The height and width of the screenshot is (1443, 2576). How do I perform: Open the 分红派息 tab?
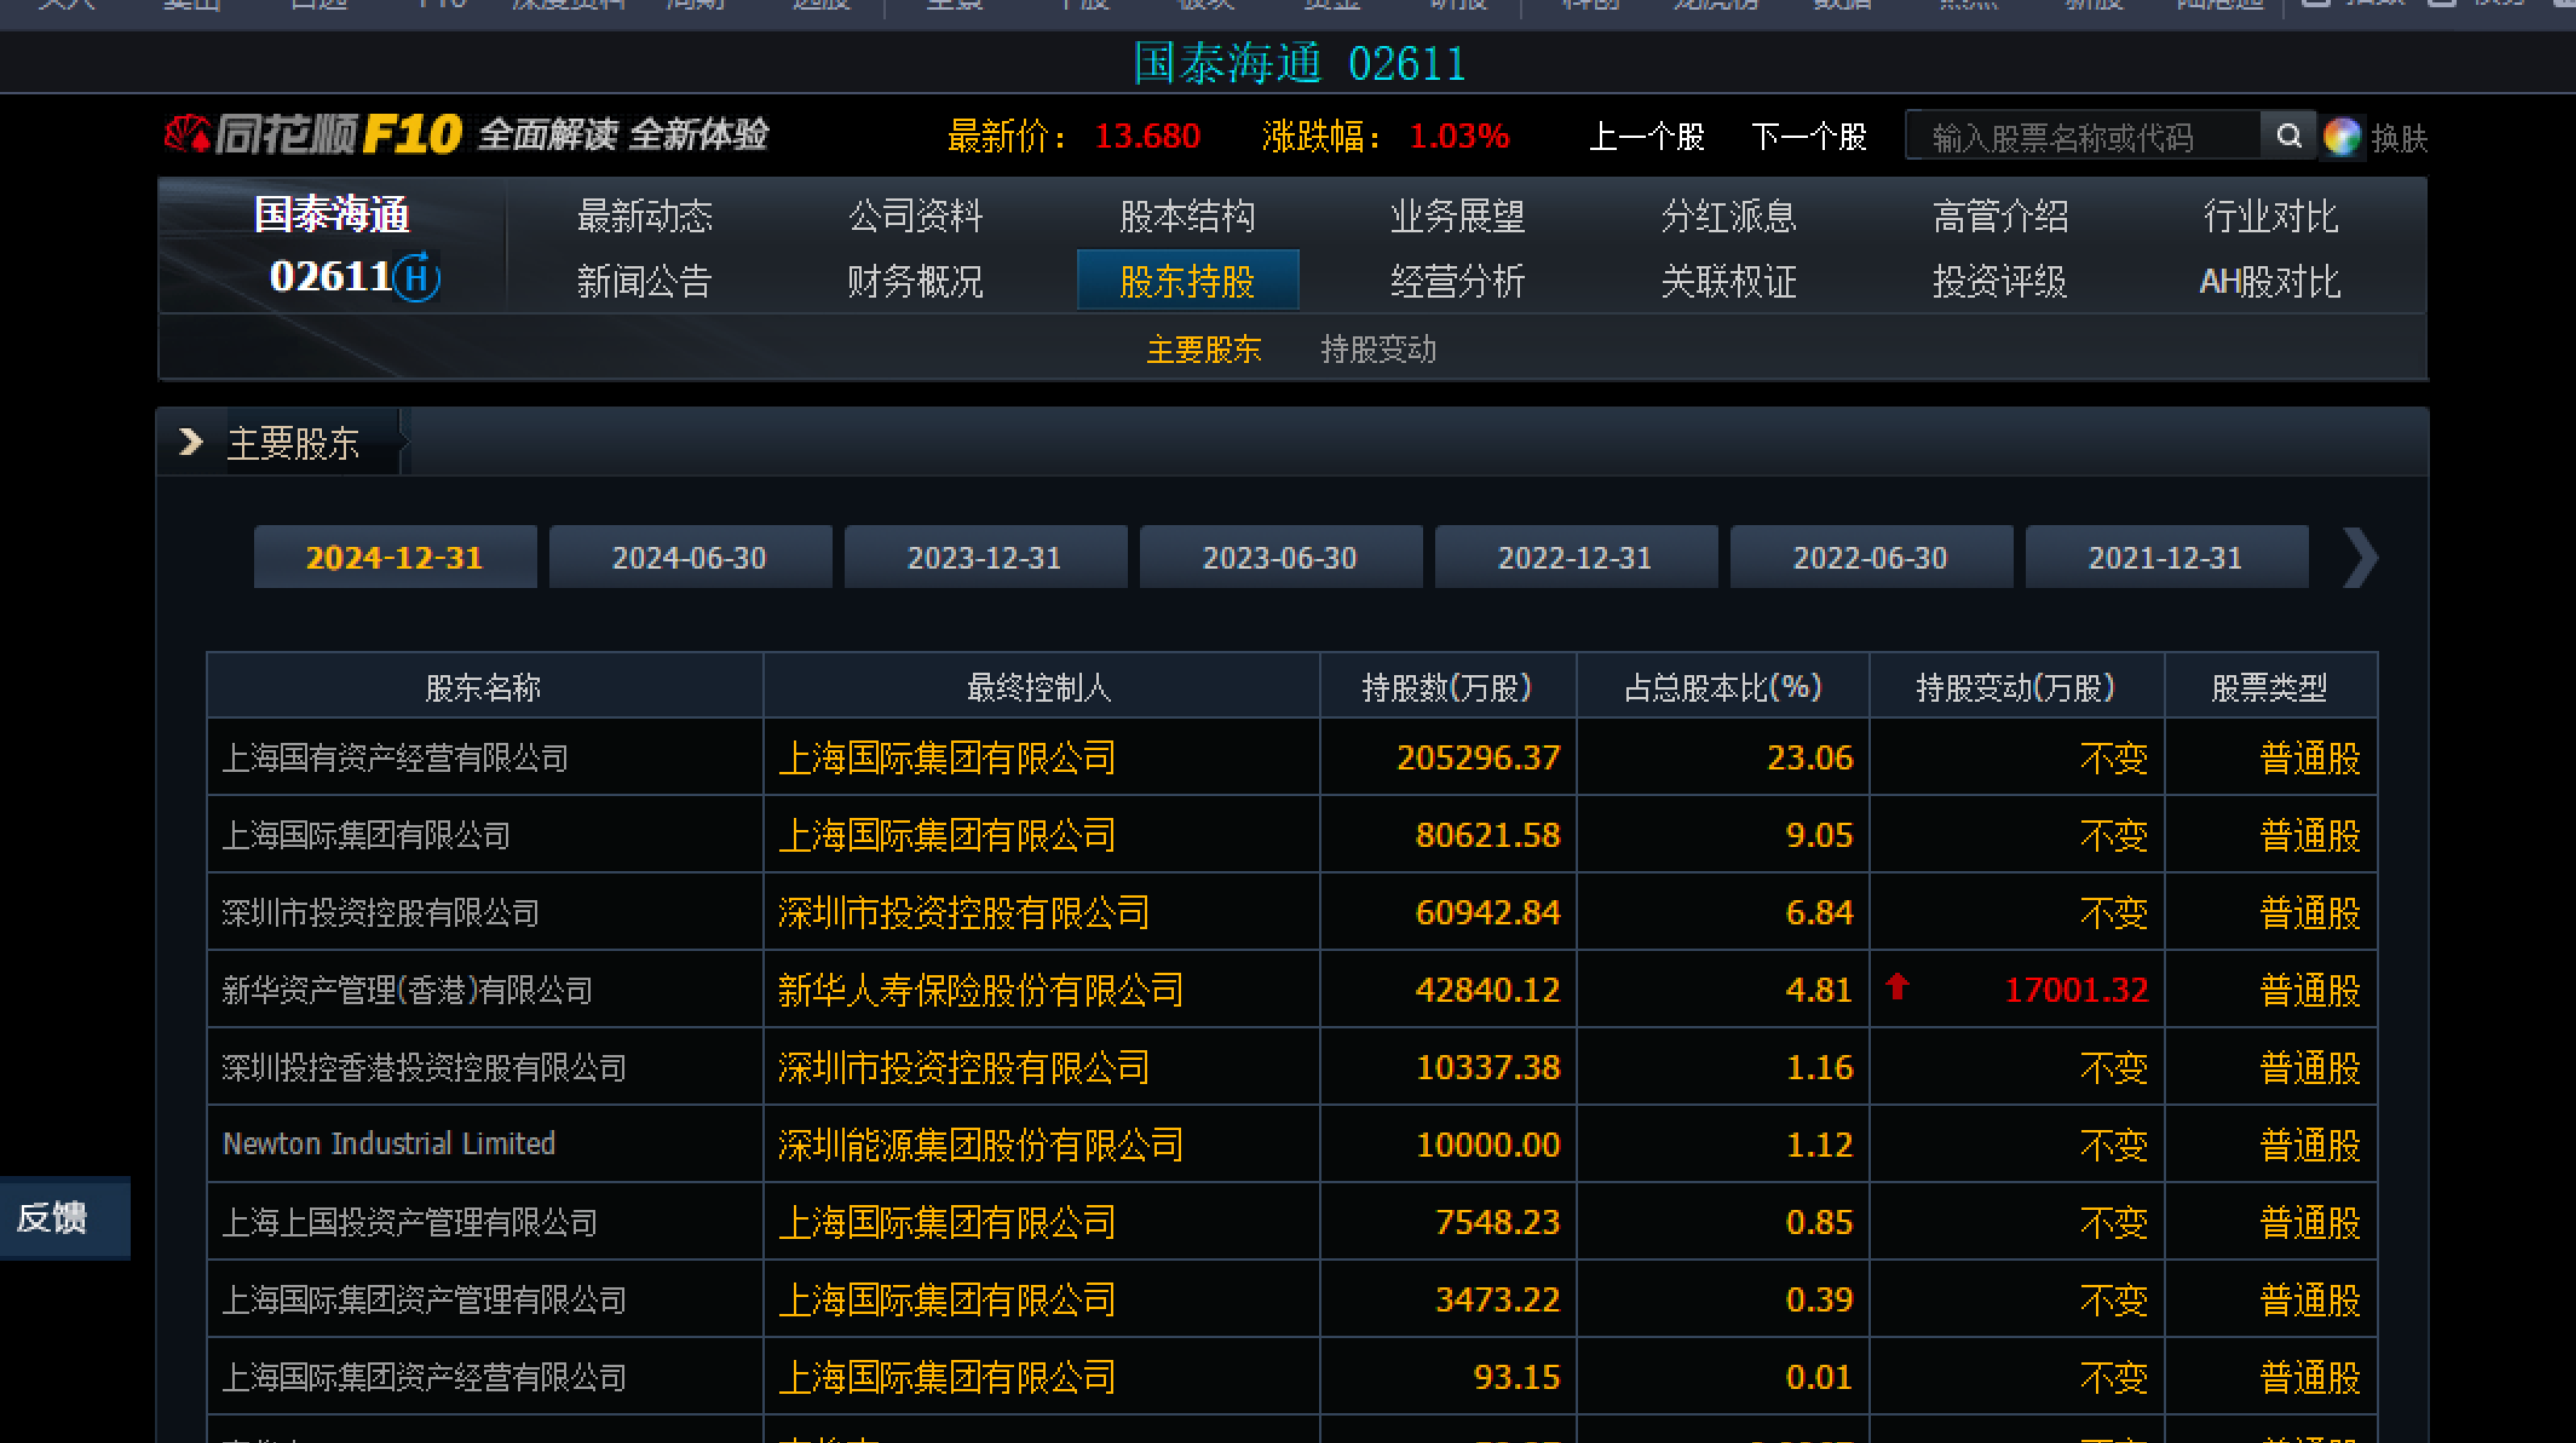coord(1729,216)
